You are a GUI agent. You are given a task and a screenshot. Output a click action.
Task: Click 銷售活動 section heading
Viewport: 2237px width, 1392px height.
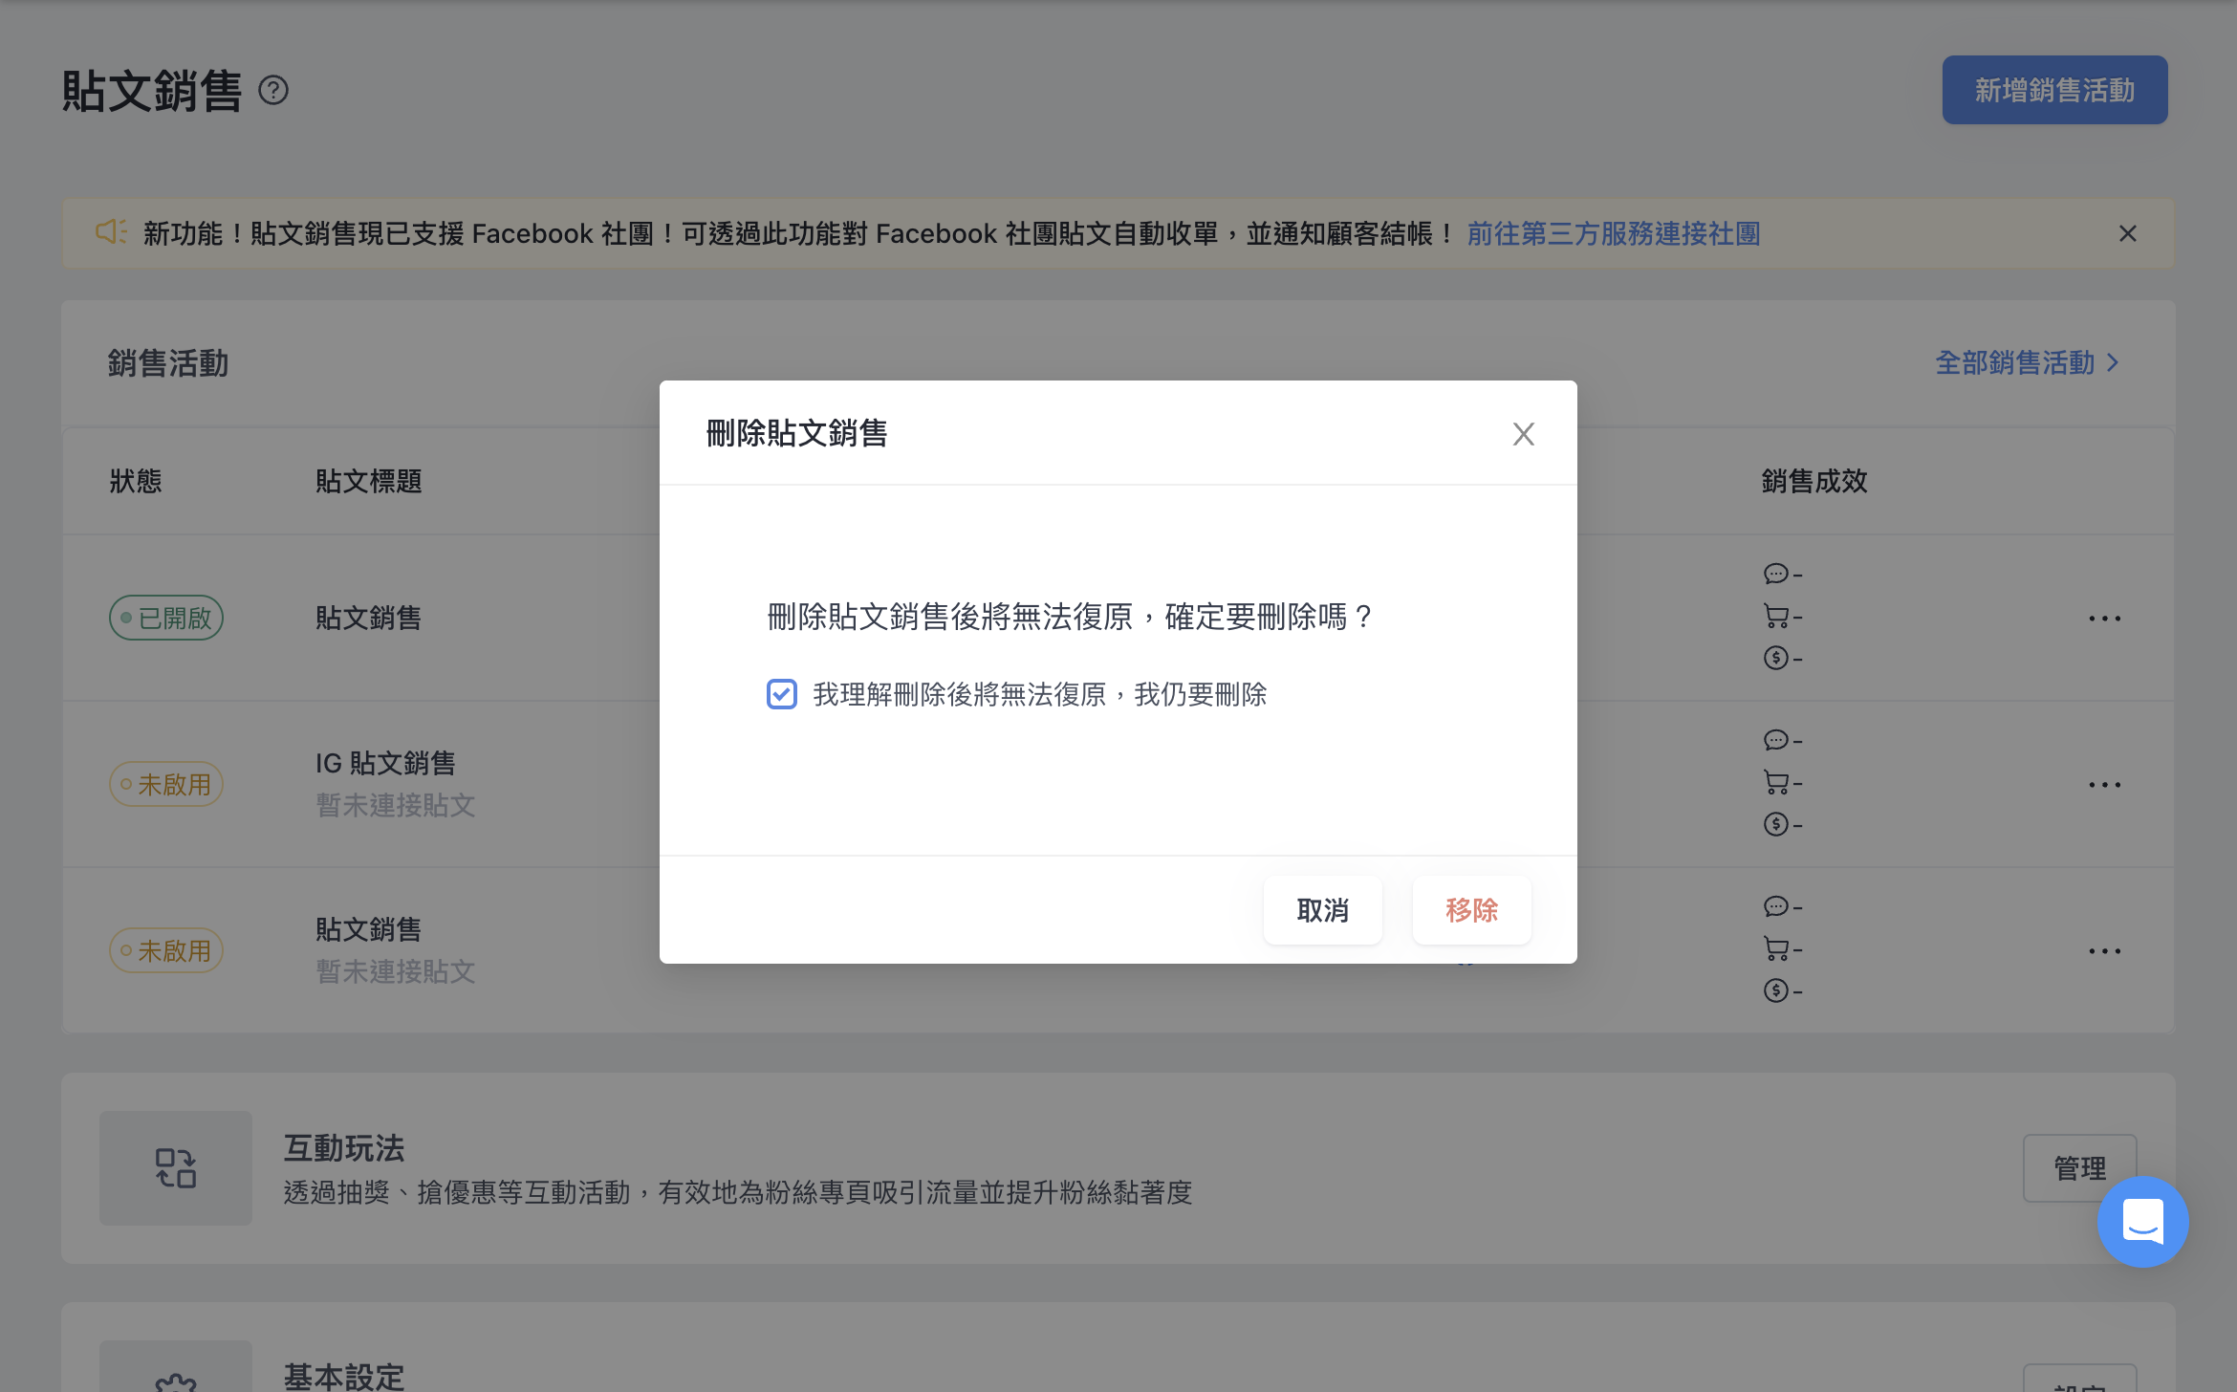click(168, 364)
